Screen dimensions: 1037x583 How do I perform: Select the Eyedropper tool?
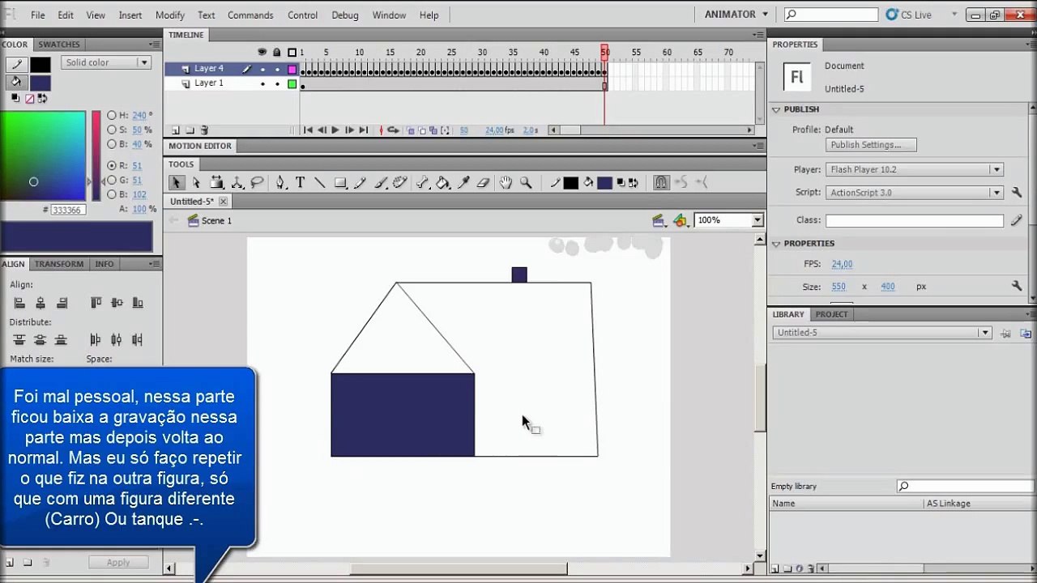point(463,183)
